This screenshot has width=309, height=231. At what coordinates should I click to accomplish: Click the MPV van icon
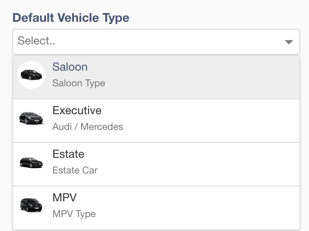(x=31, y=205)
